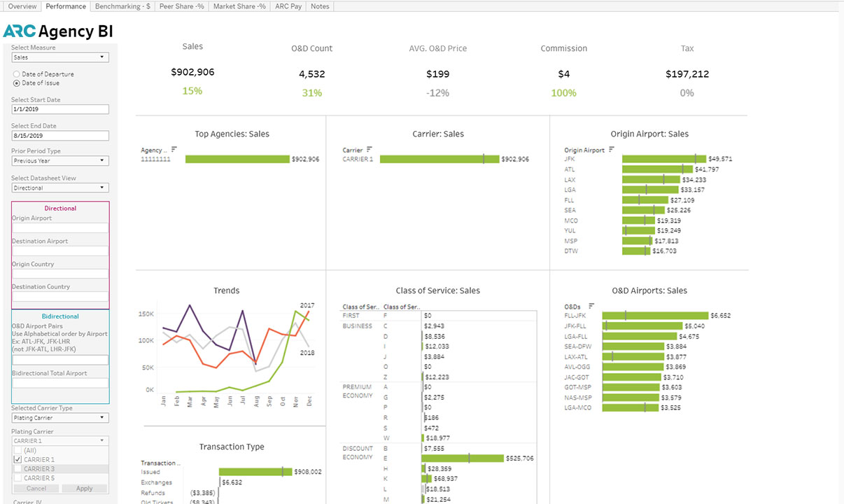Screen dimensions: 844x504
Task: Uncheck the CARRIER 1 checkbox
Action: [17, 459]
